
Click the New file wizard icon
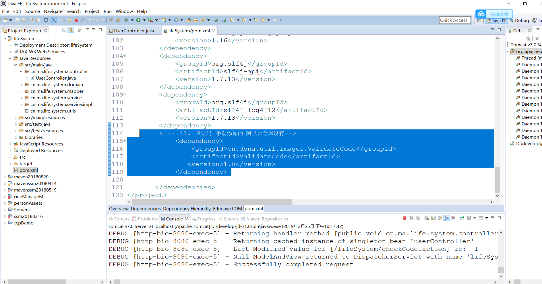coord(5,20)
